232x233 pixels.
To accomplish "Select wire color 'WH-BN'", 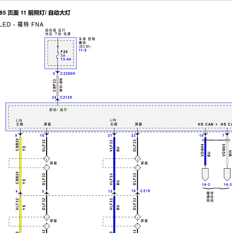I will [x=61, y=85].
